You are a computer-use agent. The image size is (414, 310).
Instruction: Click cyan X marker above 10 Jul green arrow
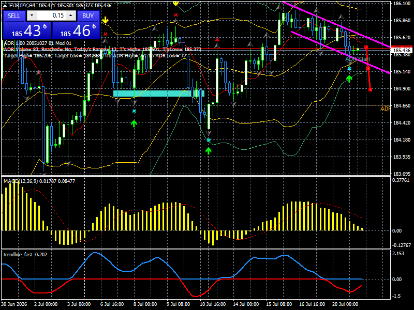(x=209, y=140)
